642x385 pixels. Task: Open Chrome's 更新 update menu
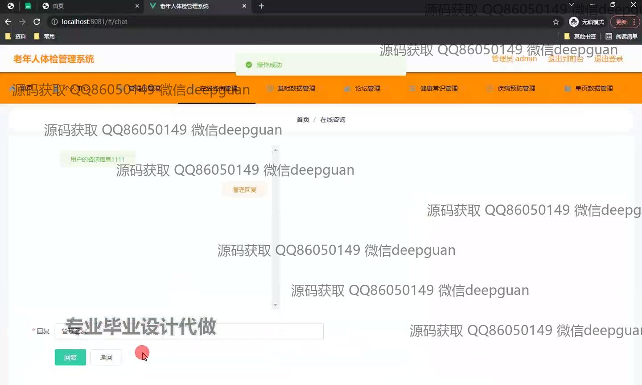(625, 22)
